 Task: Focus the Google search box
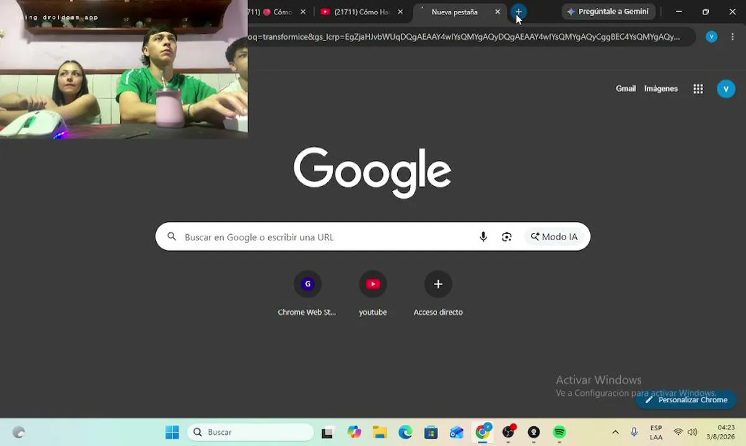pos(372,237)
